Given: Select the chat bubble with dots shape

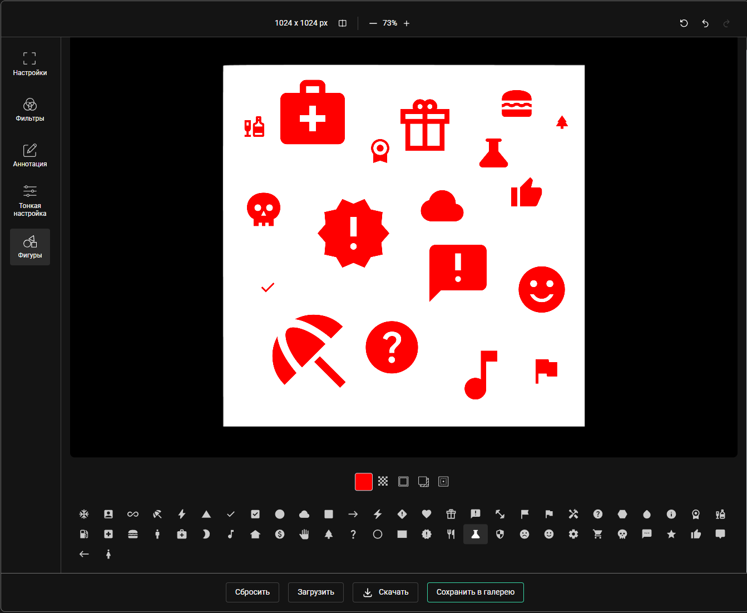Looking at the screenshot, I should point(647,534).
